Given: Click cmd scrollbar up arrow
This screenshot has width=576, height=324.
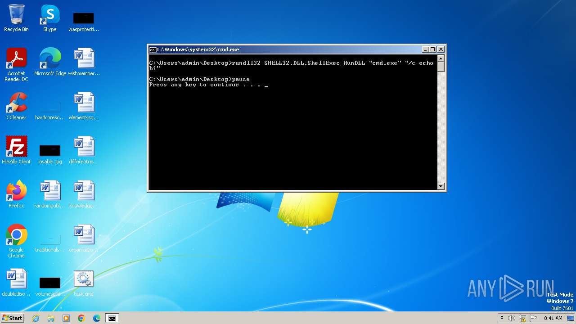Looking at the screenshot, I should point(441,58).
